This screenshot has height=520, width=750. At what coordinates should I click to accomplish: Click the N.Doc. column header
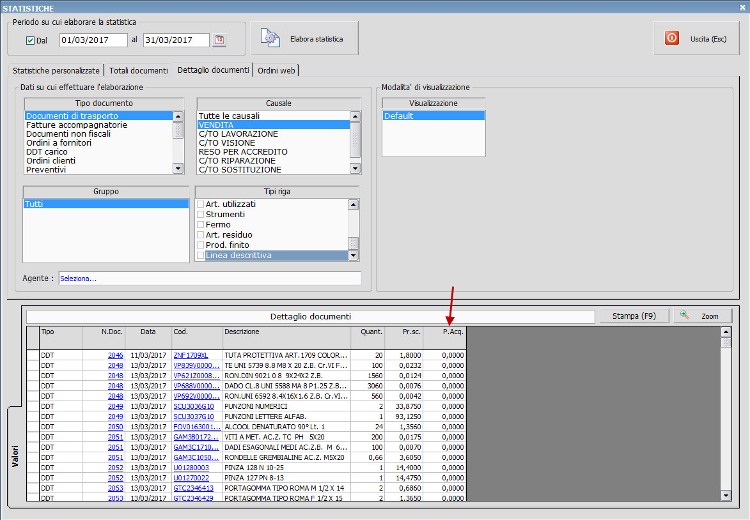pyautogui.click(x=104, y=337)
